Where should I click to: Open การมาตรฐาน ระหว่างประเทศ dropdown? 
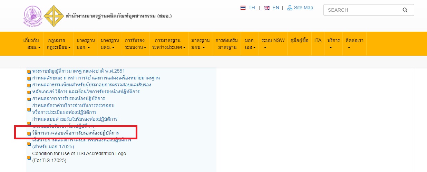pyautogui.click(x=168, y=44)
